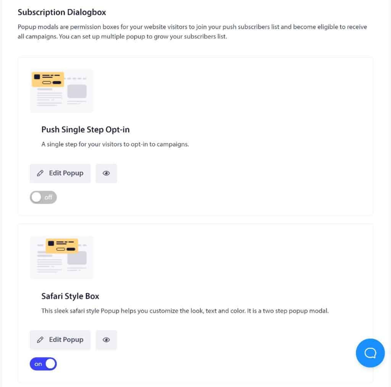Click the Safari Style Box preview thumbnail

(x=61, y=257)
